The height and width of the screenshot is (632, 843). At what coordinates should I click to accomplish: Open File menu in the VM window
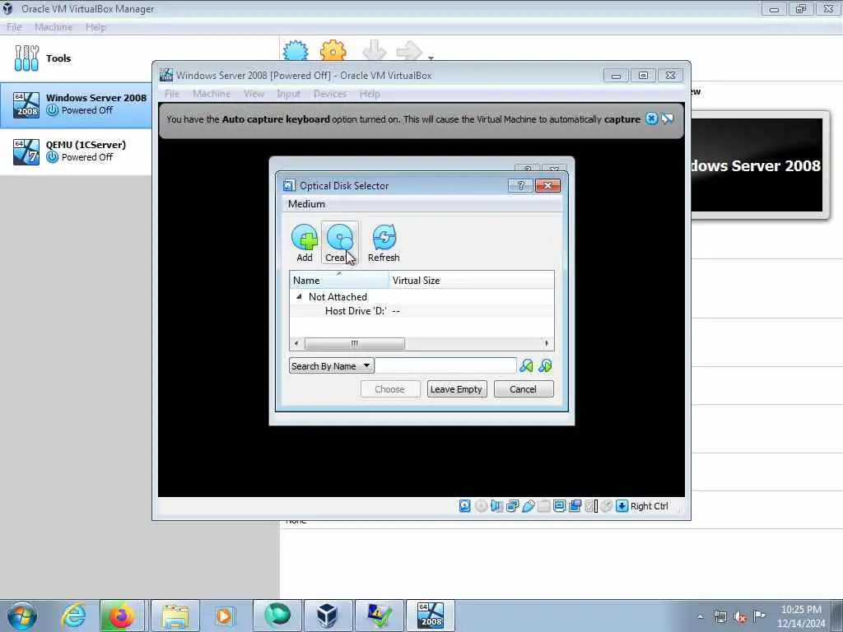[x=172, y=94]
